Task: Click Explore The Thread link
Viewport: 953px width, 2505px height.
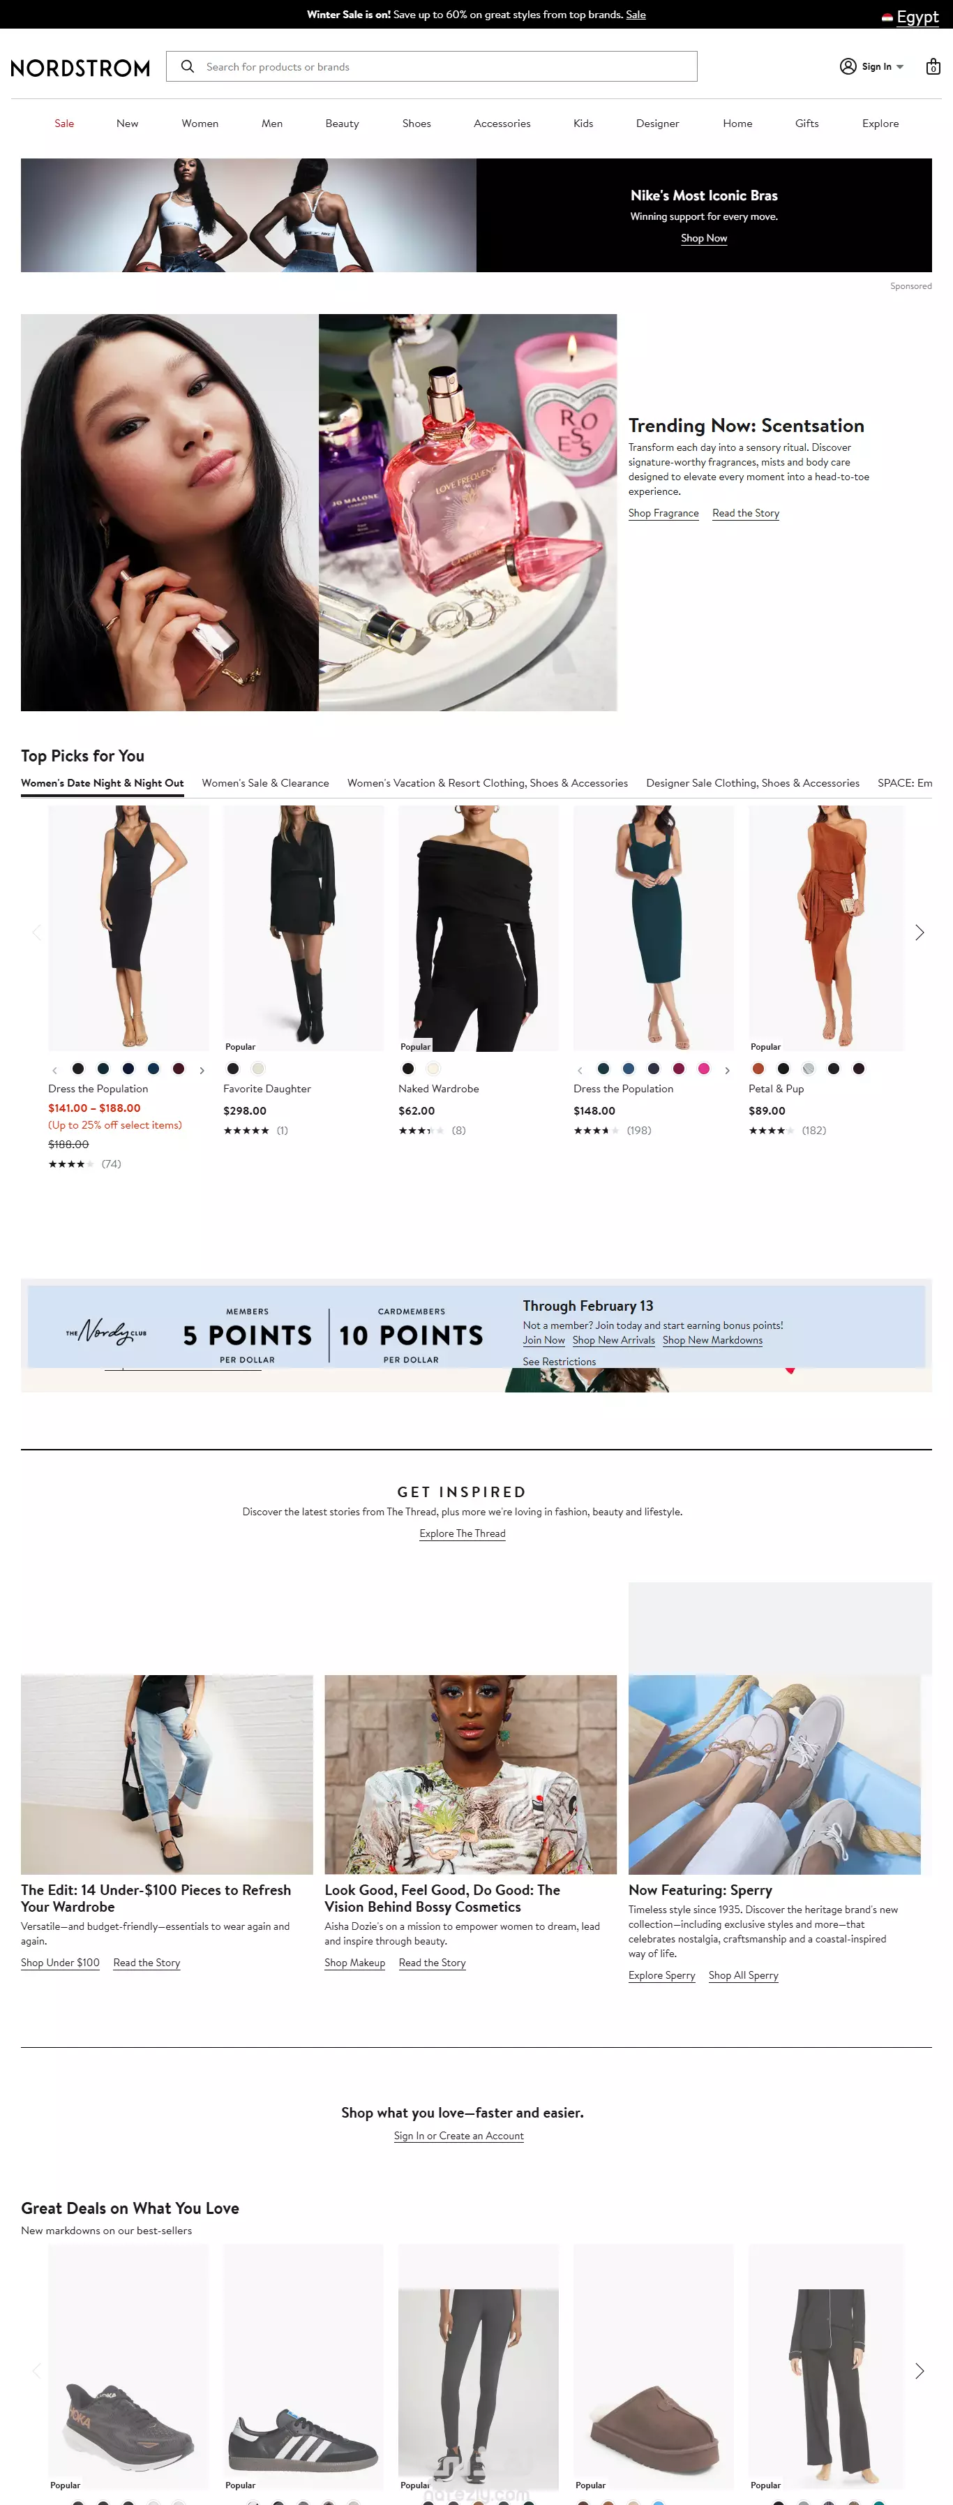Action: click(462, 1533)
